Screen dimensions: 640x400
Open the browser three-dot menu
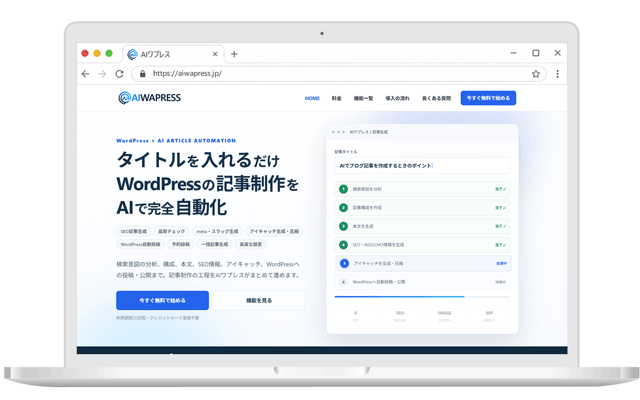[557, 74]
